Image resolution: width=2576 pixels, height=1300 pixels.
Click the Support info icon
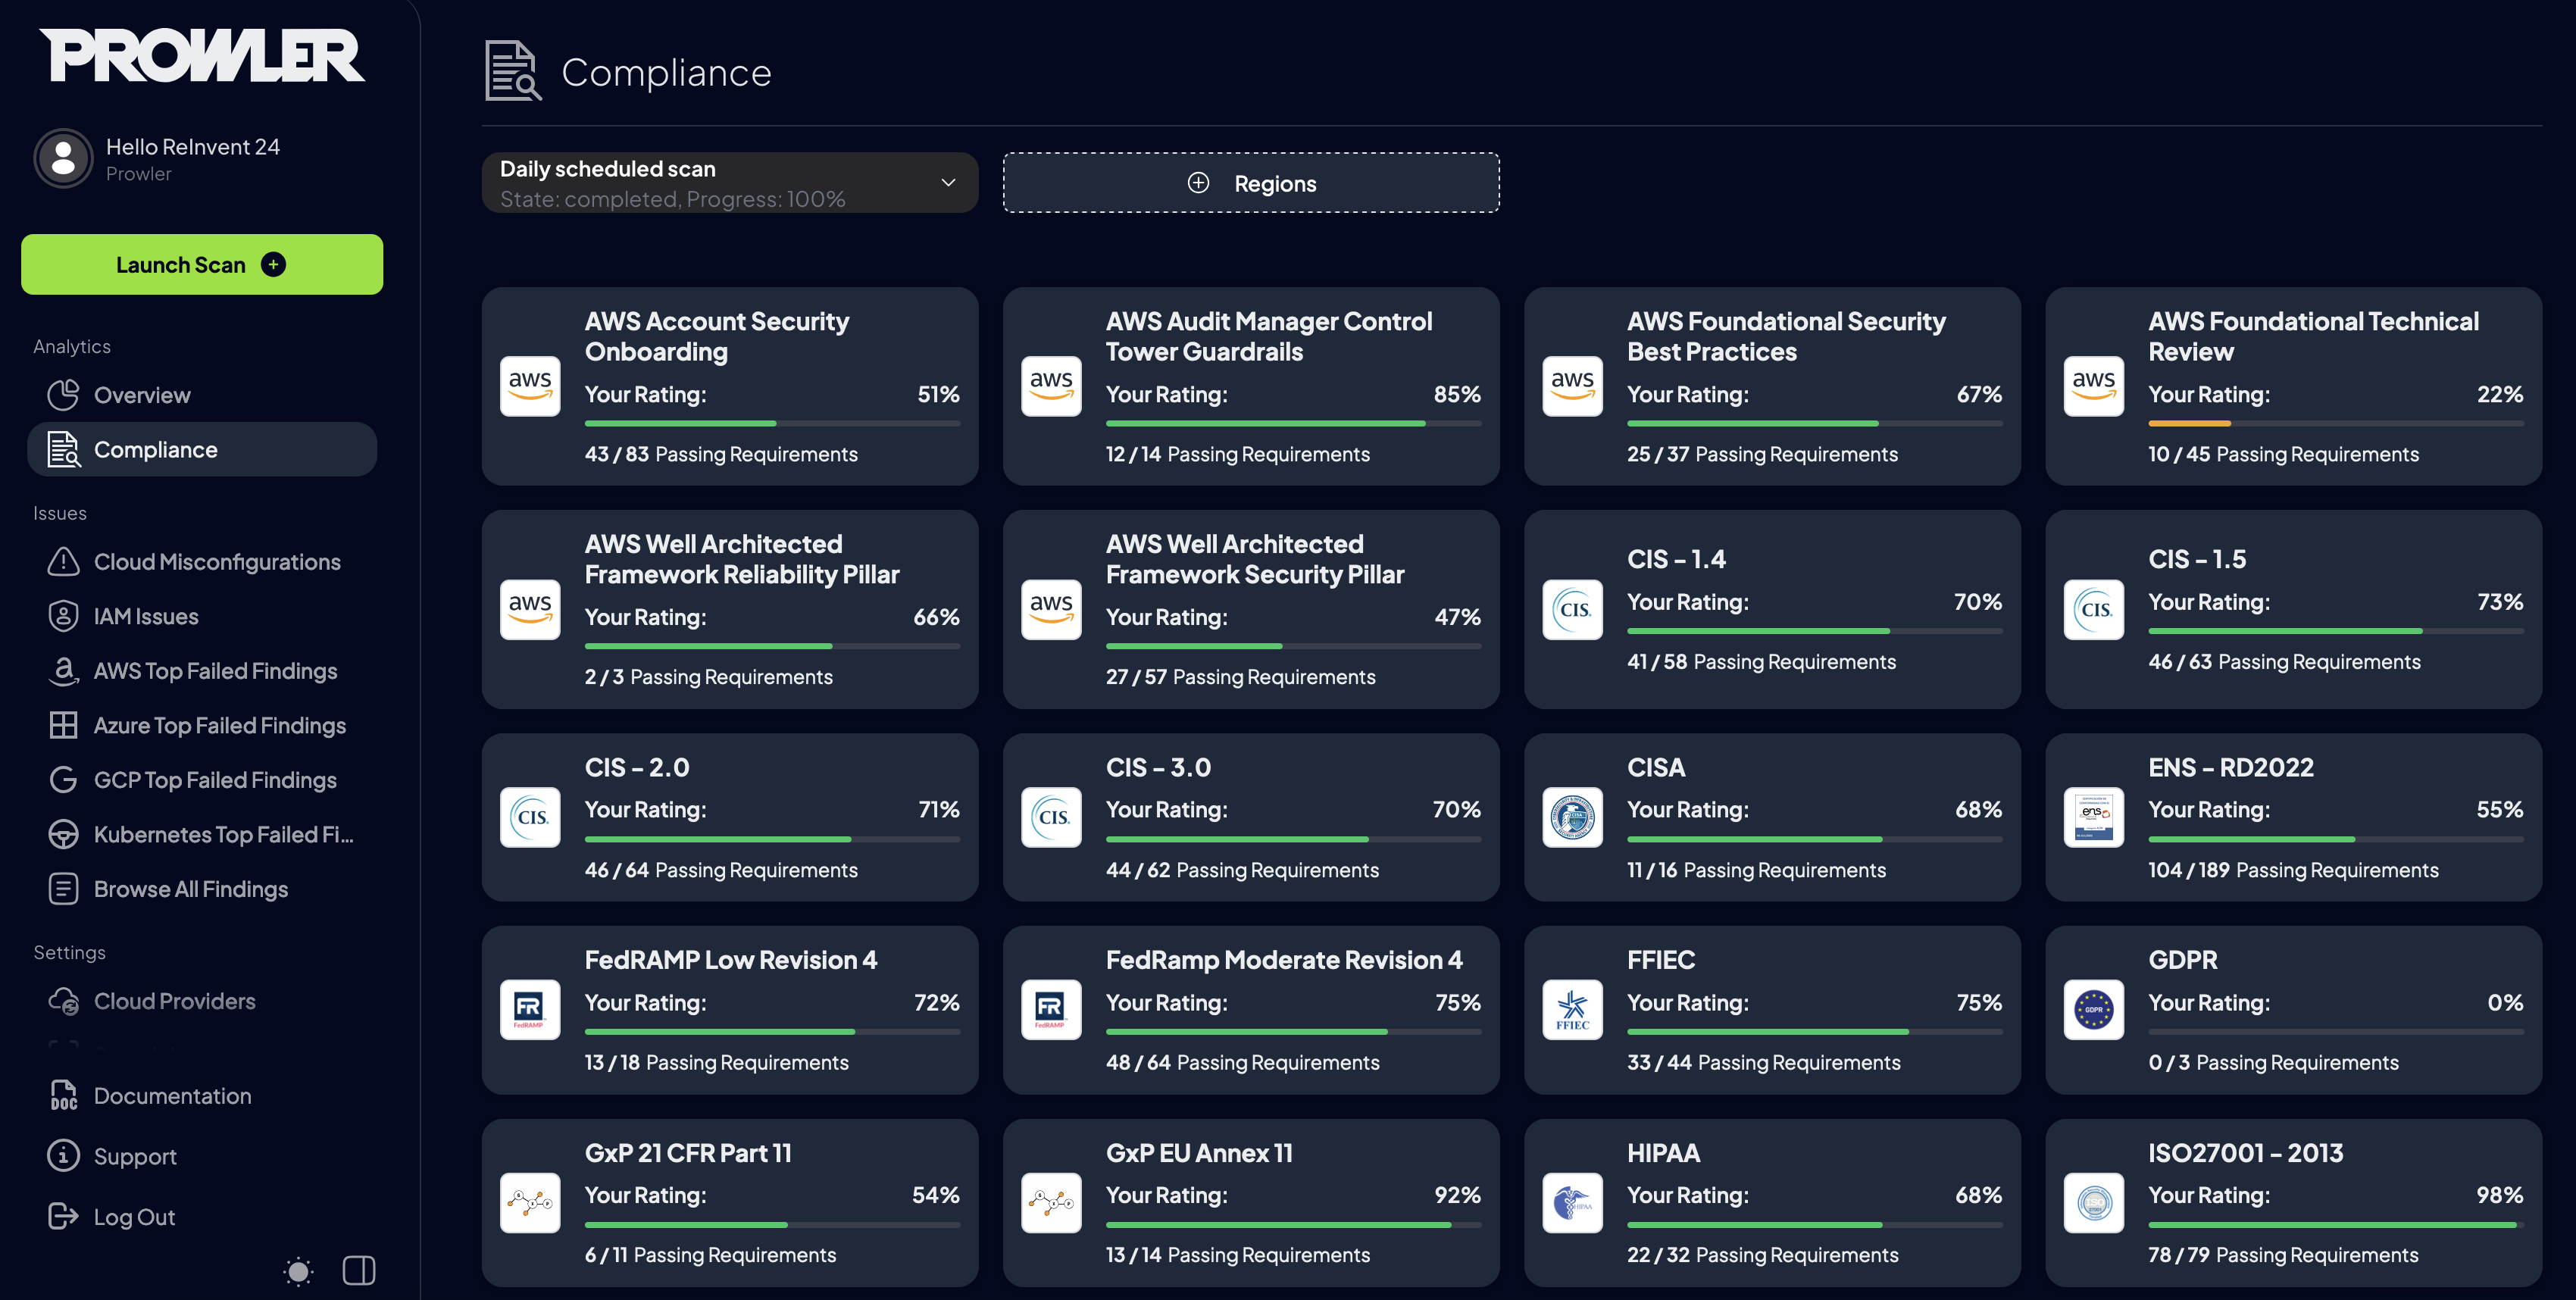tap(63, 1156)
